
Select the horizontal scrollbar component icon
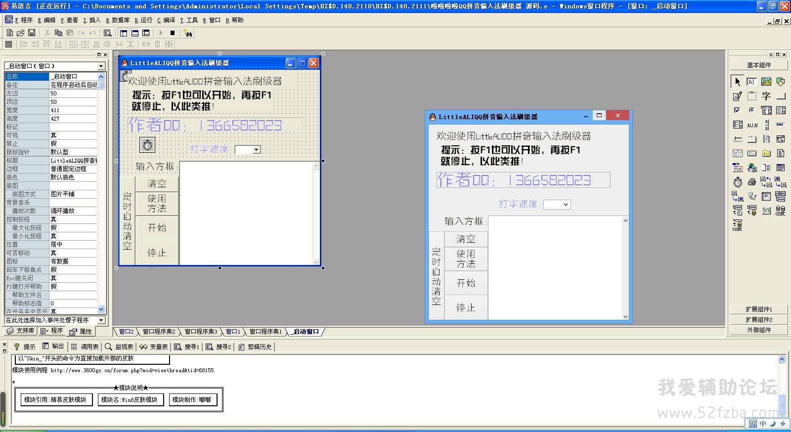pos(752,125)
